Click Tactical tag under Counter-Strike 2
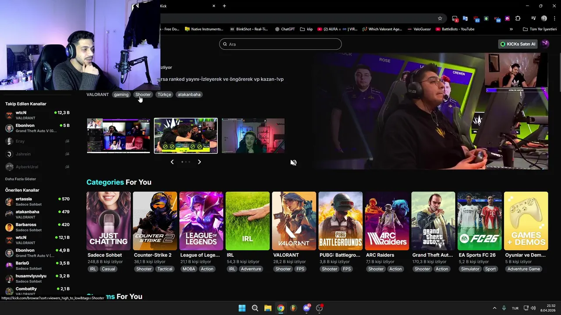 click(165, 269)
